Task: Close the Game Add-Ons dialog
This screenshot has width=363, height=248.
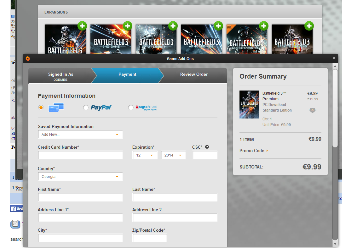Action: point(334,58)
